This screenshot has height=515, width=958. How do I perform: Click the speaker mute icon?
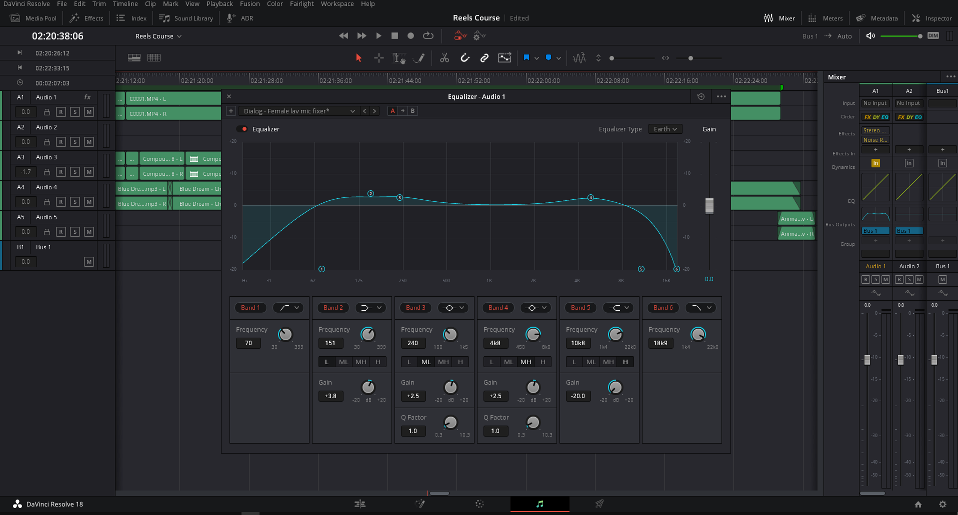coord(870,36)
